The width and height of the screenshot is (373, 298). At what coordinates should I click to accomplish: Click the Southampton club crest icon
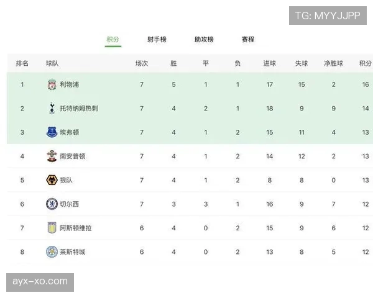coord(52,156)
